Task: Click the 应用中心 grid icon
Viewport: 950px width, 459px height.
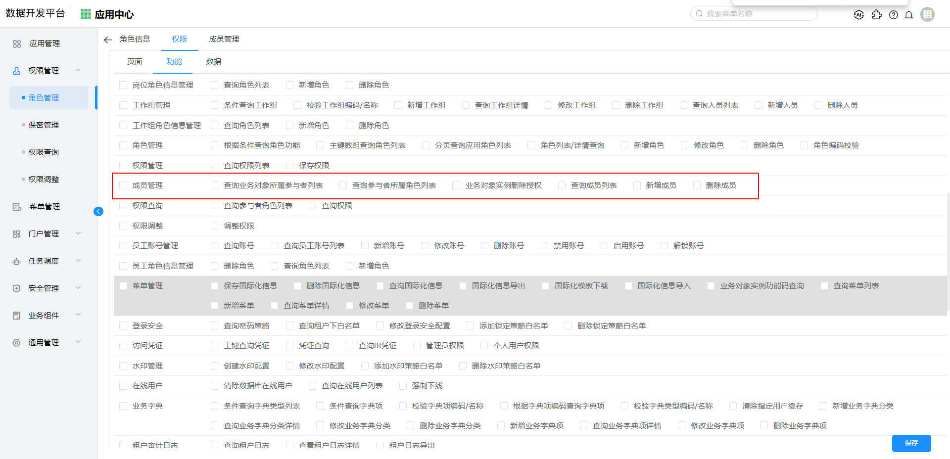Action: click(x=86, y=14)
